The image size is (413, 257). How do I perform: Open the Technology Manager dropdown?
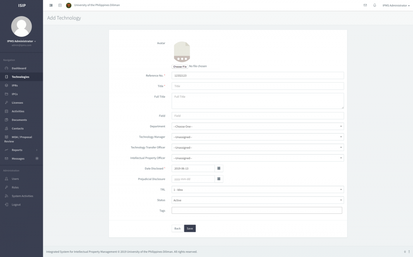coord(258,137)
